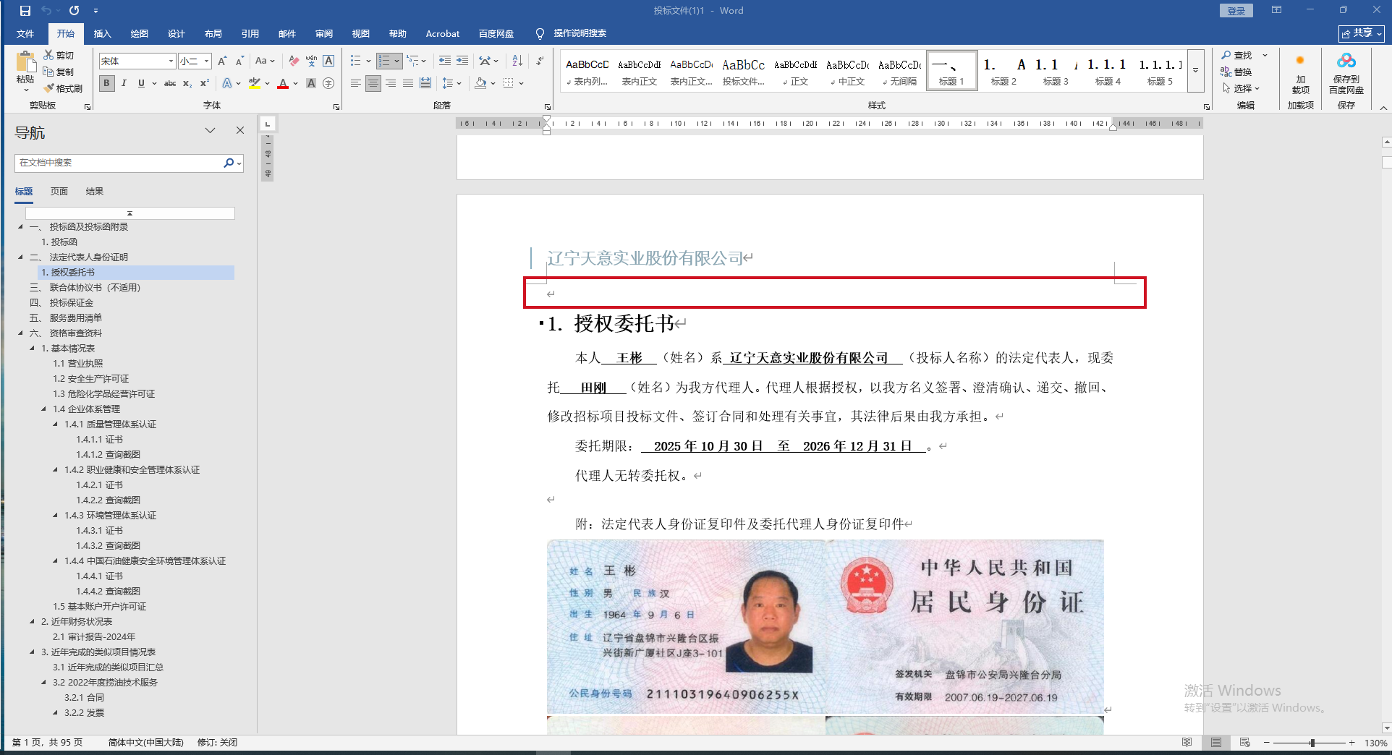Apply the red font color swatch

[x=283, y=84]
